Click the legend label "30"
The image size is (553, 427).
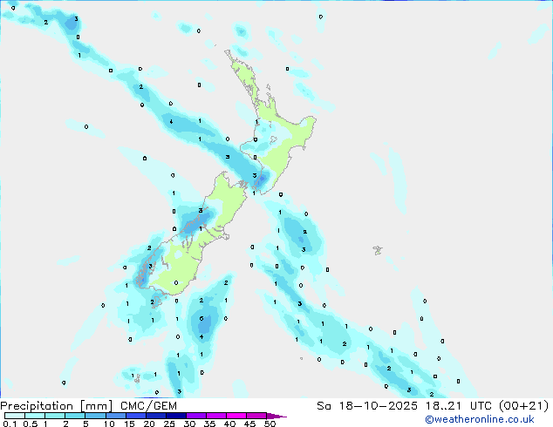189,424
